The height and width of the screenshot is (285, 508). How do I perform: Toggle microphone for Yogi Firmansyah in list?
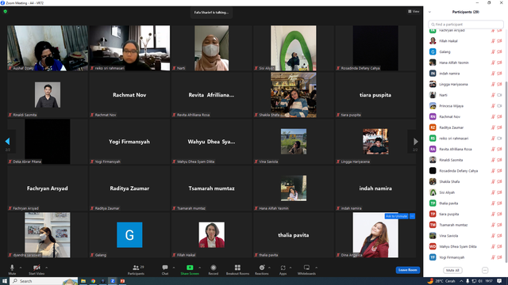pos(493,257)
